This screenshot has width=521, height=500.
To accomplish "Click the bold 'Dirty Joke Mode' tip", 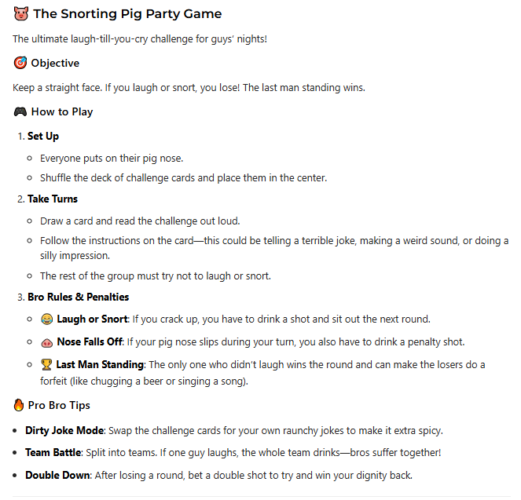I will (x=64, y=430).
